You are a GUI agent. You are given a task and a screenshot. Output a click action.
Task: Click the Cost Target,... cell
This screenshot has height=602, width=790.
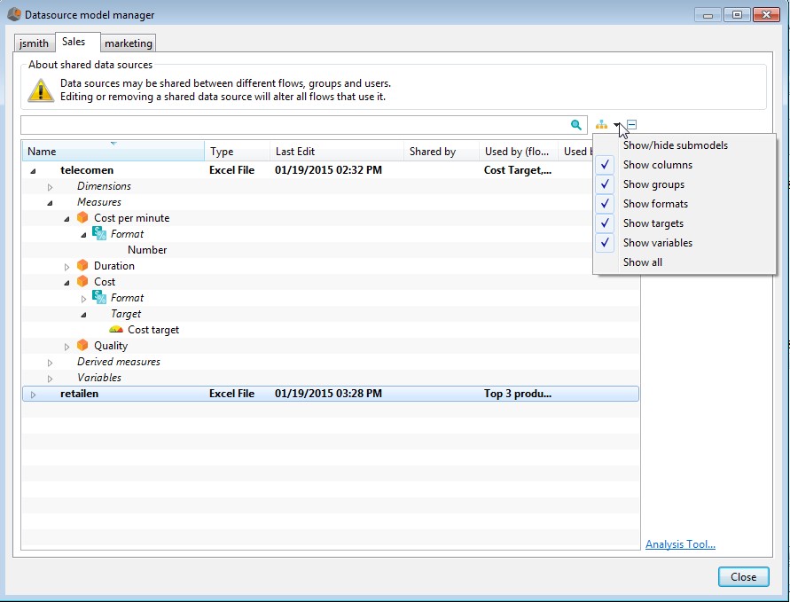[x=518, y=170]
